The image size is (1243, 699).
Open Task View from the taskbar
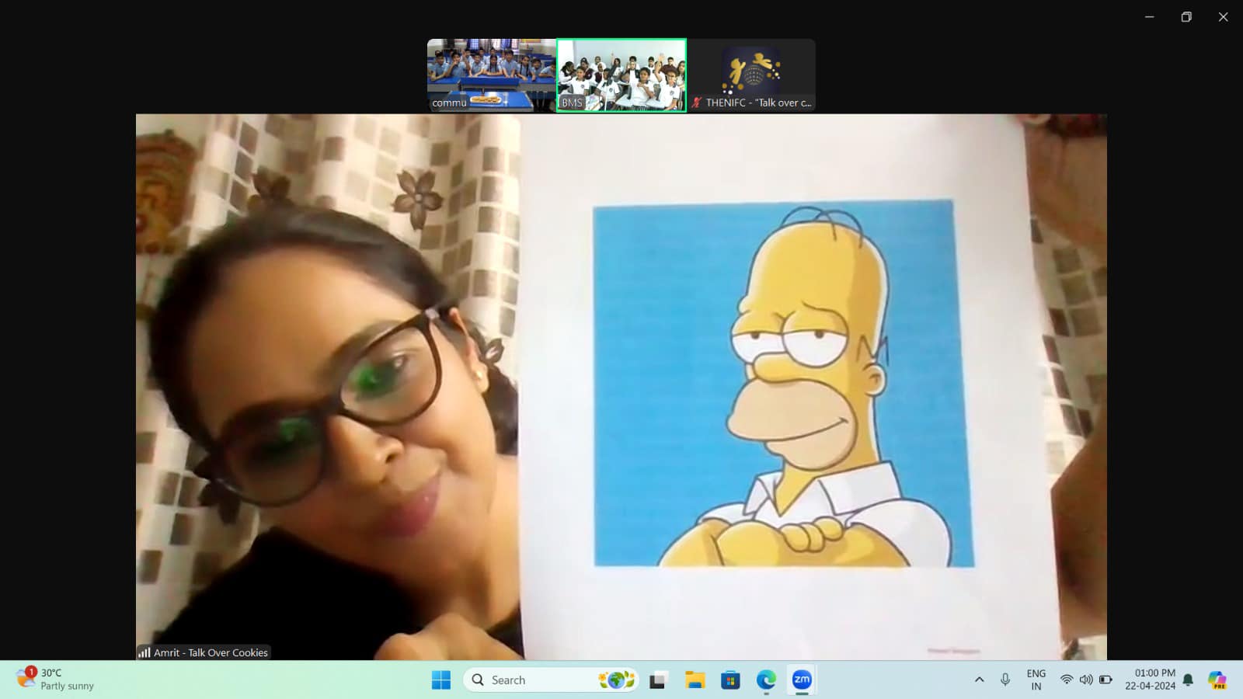(x=658, y=680)
